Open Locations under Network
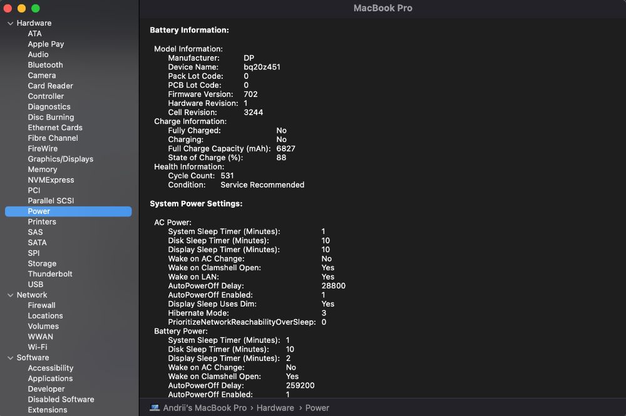Viewport: 626px width, 416px height. point(45,315)
